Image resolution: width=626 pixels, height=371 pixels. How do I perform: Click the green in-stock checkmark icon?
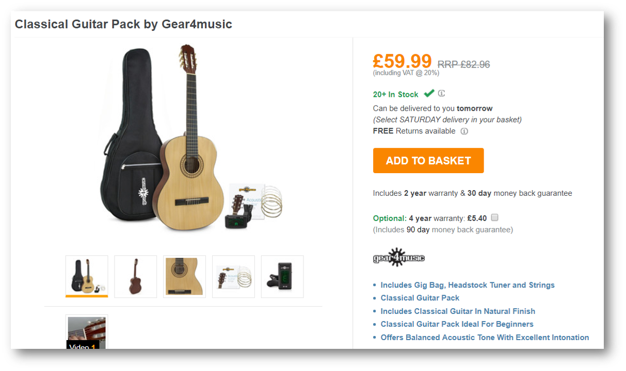429,94
